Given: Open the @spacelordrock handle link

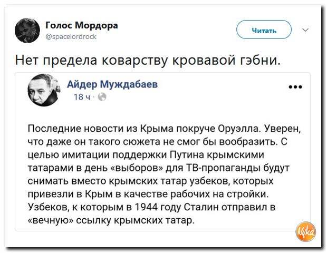Looking at the screenshot, I should (x=71, y=37).
